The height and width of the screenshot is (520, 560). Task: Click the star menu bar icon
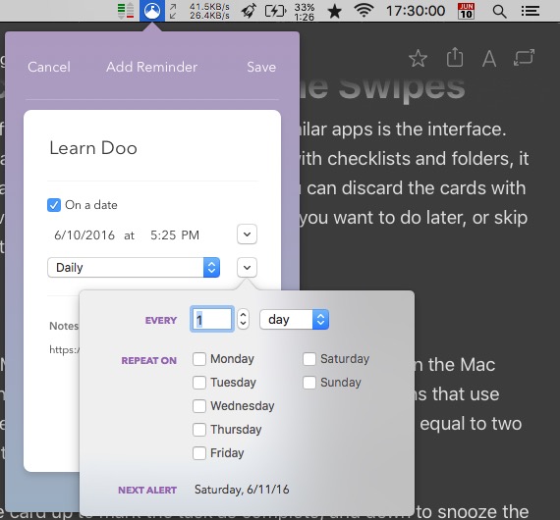tap(335, 12)
